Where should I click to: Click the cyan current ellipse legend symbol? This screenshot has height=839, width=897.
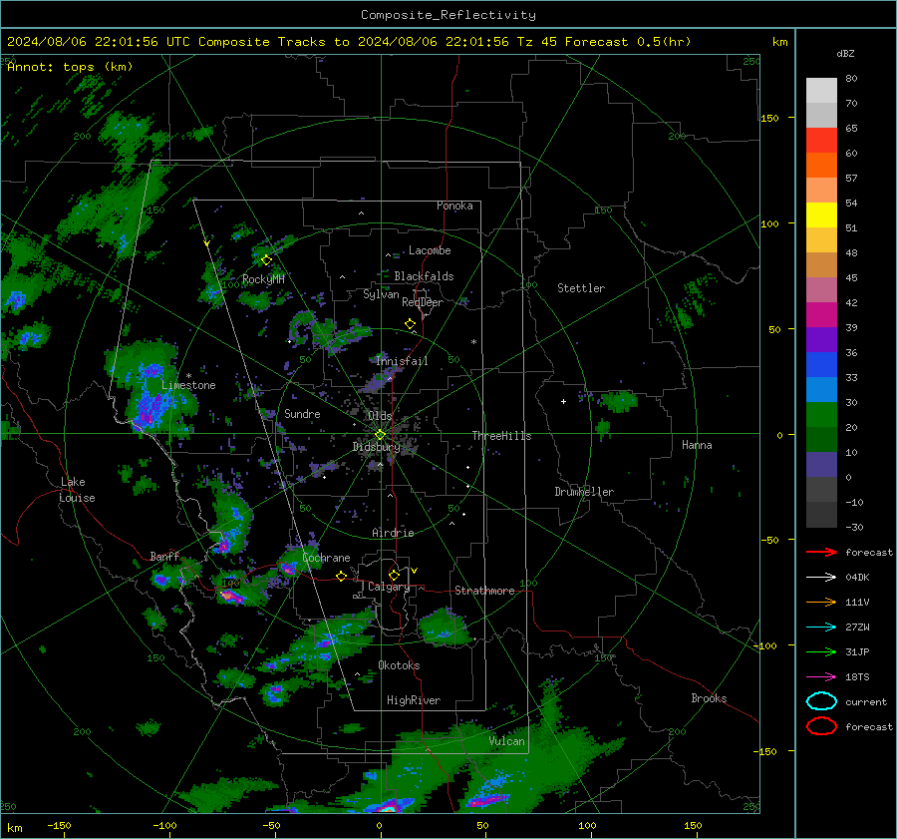(821, 701)
